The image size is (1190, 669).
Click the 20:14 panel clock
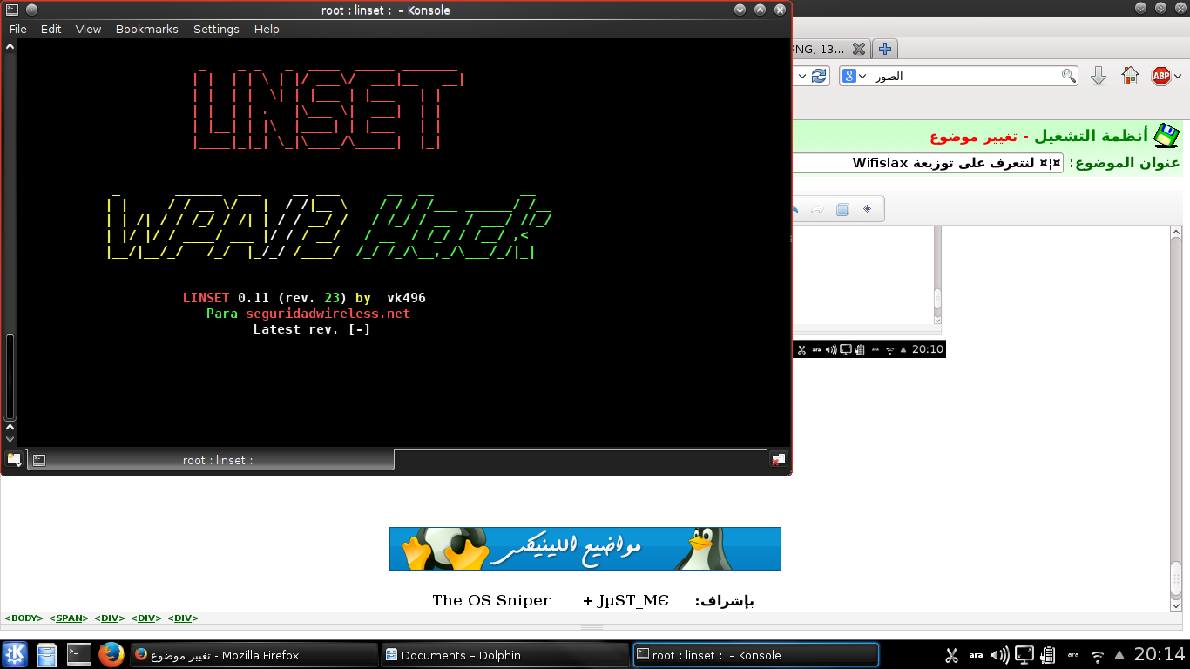(1160, 654)
